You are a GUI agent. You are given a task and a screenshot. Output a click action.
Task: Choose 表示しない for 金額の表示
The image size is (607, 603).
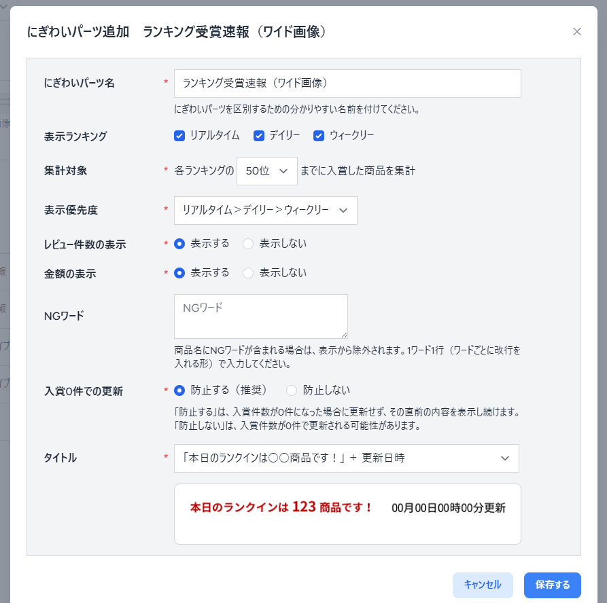pos(248,273)
